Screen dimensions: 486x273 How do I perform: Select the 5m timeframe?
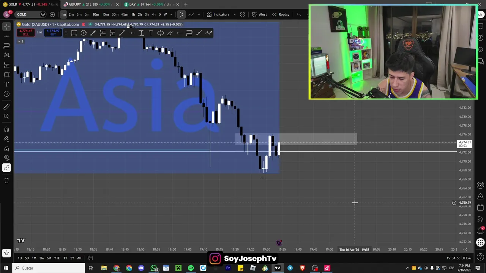(x=87, y=14)
